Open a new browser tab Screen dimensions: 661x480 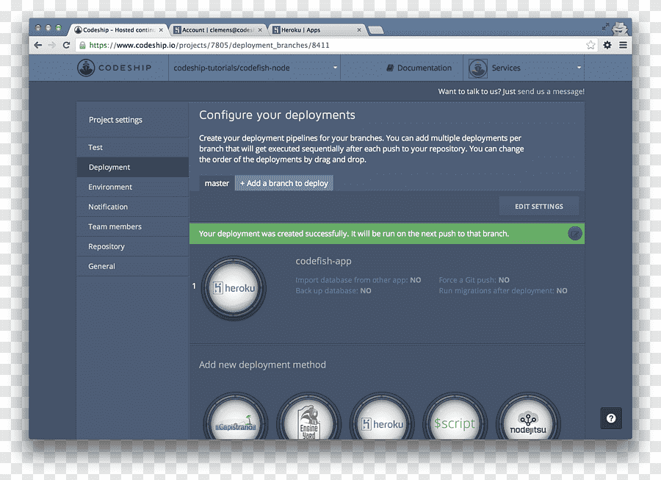(x=375, y=30)
